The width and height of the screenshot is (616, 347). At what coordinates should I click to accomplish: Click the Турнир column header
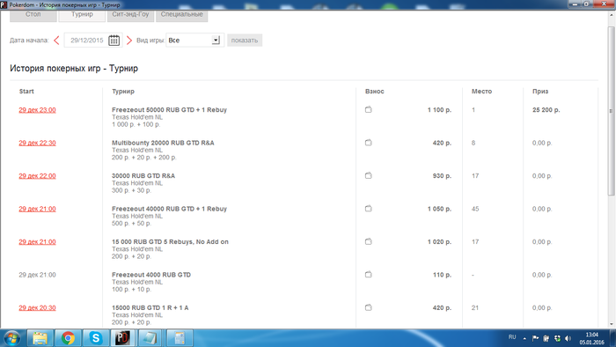tap(123, 92)
